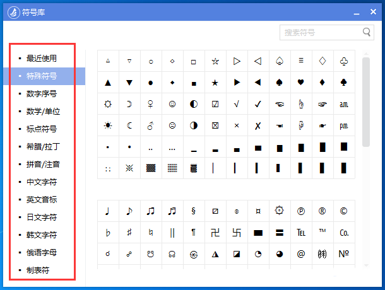Insert the solid black heart symbol

click(x=301, y=83)
